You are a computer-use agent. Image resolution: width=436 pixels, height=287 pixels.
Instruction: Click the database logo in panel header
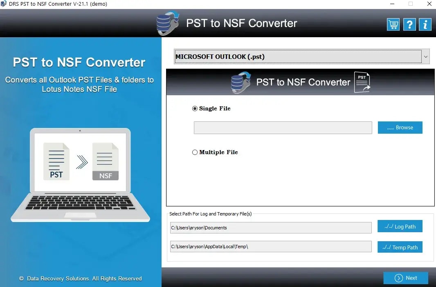point(241,83)
